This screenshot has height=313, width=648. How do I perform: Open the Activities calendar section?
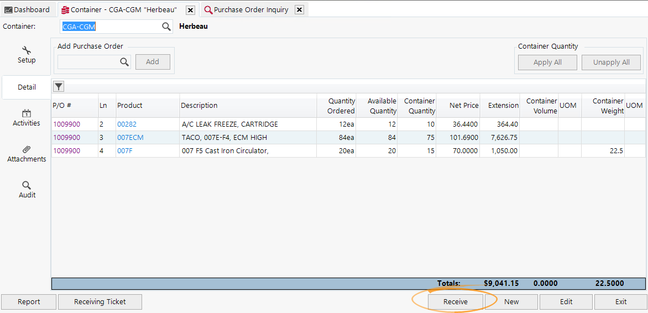(27, 118)
